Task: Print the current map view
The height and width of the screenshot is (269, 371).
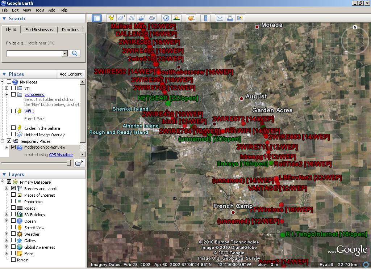Action: coord(230,18)
